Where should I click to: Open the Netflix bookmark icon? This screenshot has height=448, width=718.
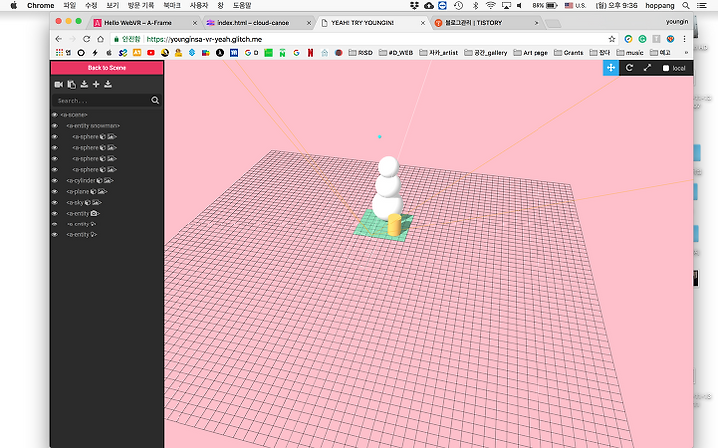pyautogui.click(x=310, y=53)
